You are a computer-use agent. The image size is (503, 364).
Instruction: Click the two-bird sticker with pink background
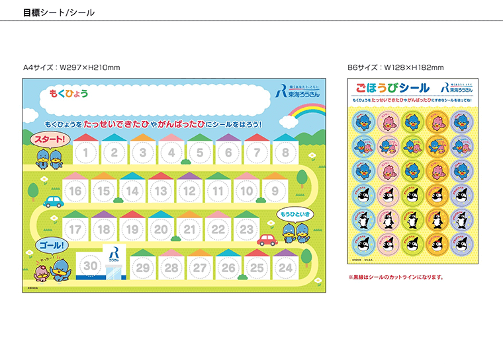pyautogui.click(x=388, y=146)
